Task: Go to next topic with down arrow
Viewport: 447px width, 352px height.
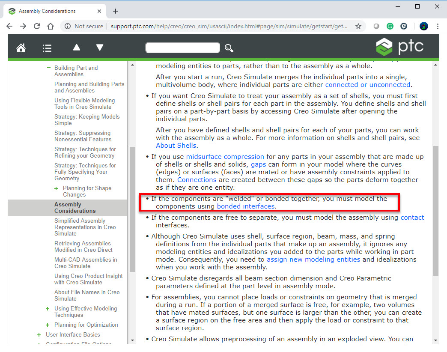Action: (x=99, y=47)
